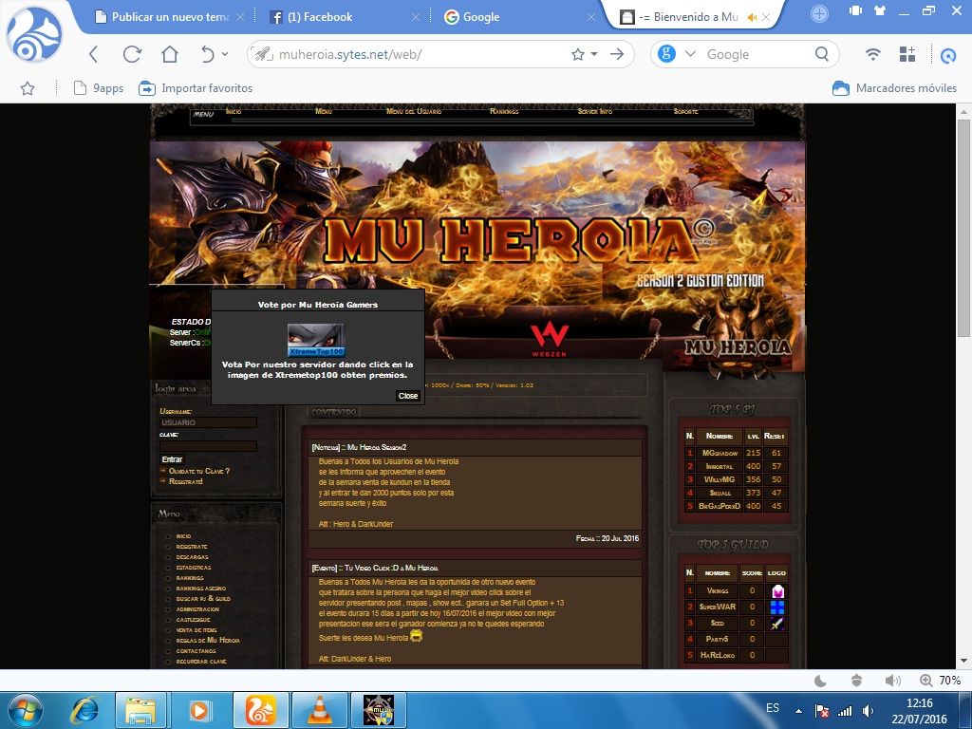Image resolution: width=972 pixels, height=729 pixels.
Task: Open Menu del Usuario in the top site menu
Action: pos(414,112)
